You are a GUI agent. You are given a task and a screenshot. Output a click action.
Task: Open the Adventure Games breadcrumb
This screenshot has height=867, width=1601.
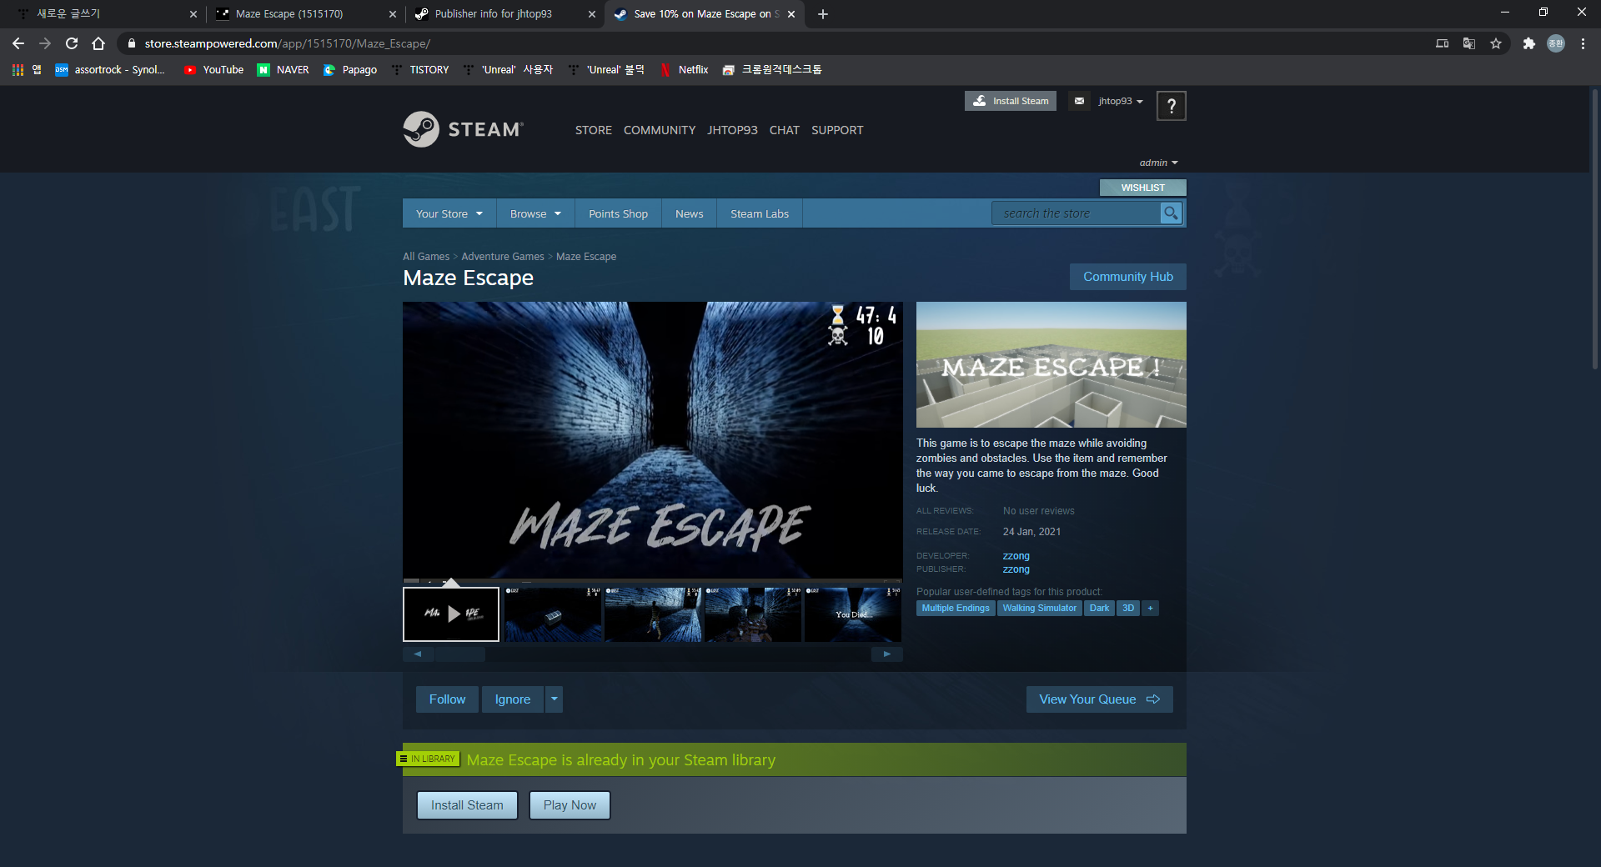(x=503, y=257)
